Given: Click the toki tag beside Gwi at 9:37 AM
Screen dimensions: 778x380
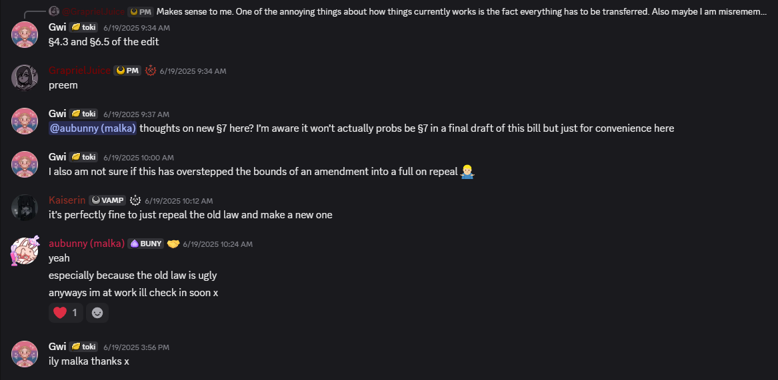Looking at the screenshot, I should [83, 114].
